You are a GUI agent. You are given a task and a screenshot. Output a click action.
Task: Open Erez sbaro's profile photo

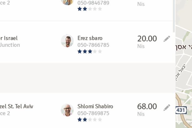[x=67, y=41]
